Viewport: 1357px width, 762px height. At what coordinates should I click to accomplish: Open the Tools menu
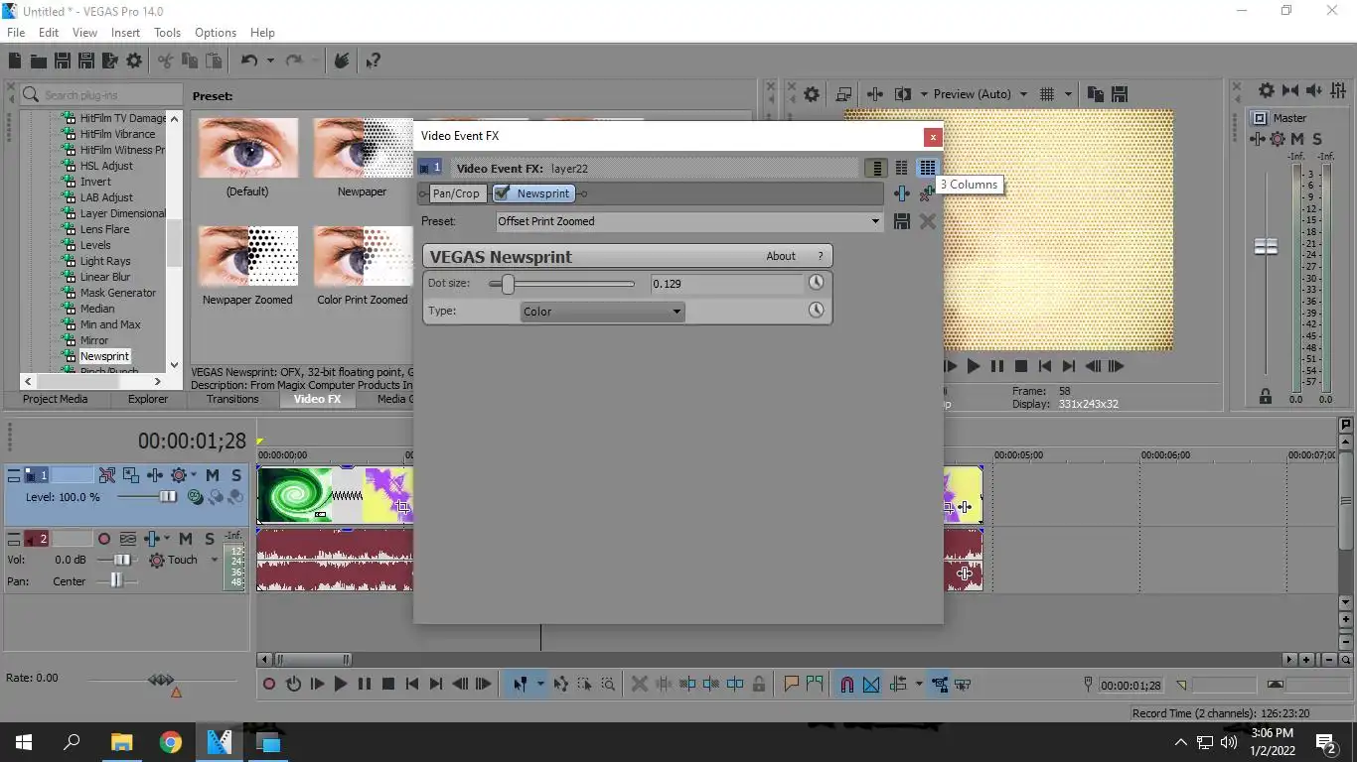[167, 33]
